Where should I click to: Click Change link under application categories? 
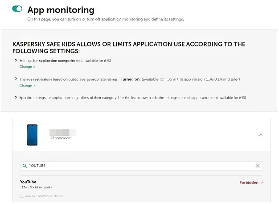coord(27,67)
